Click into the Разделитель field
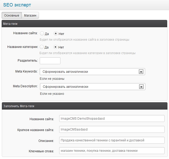Screen dimensions: 169x159 click(50, 61)
